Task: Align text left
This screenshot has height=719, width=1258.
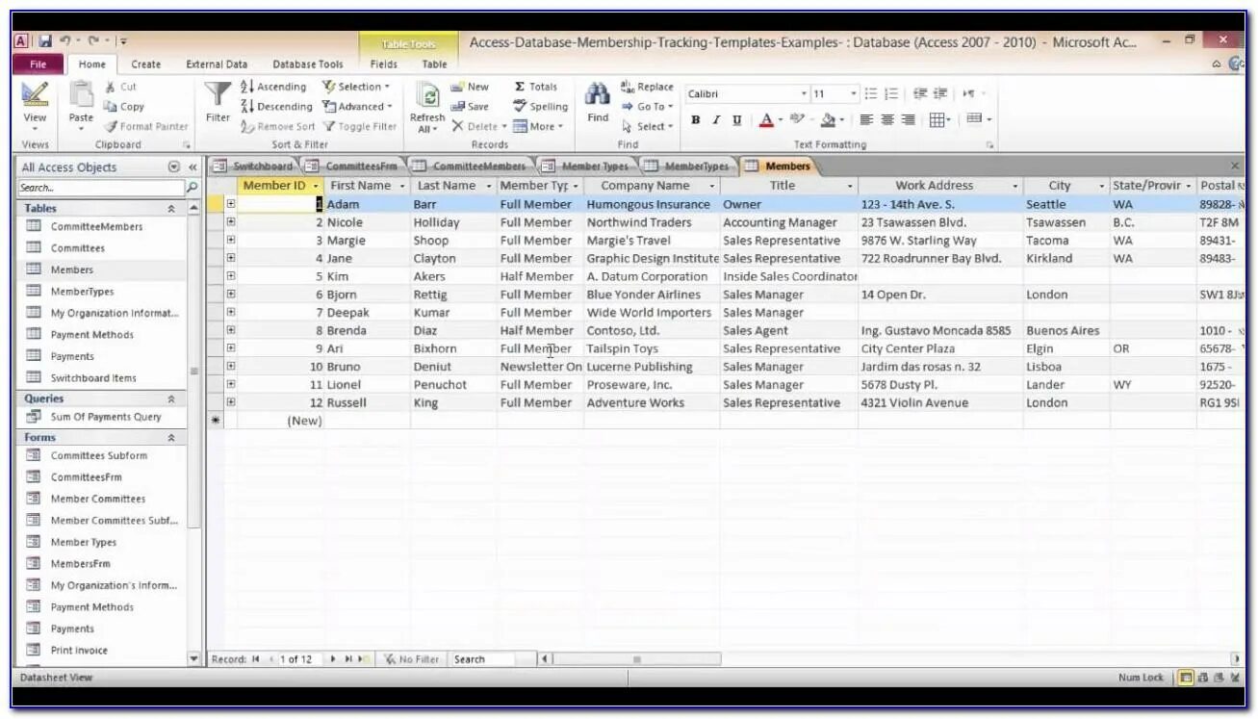Action: (x=865, y=120)
